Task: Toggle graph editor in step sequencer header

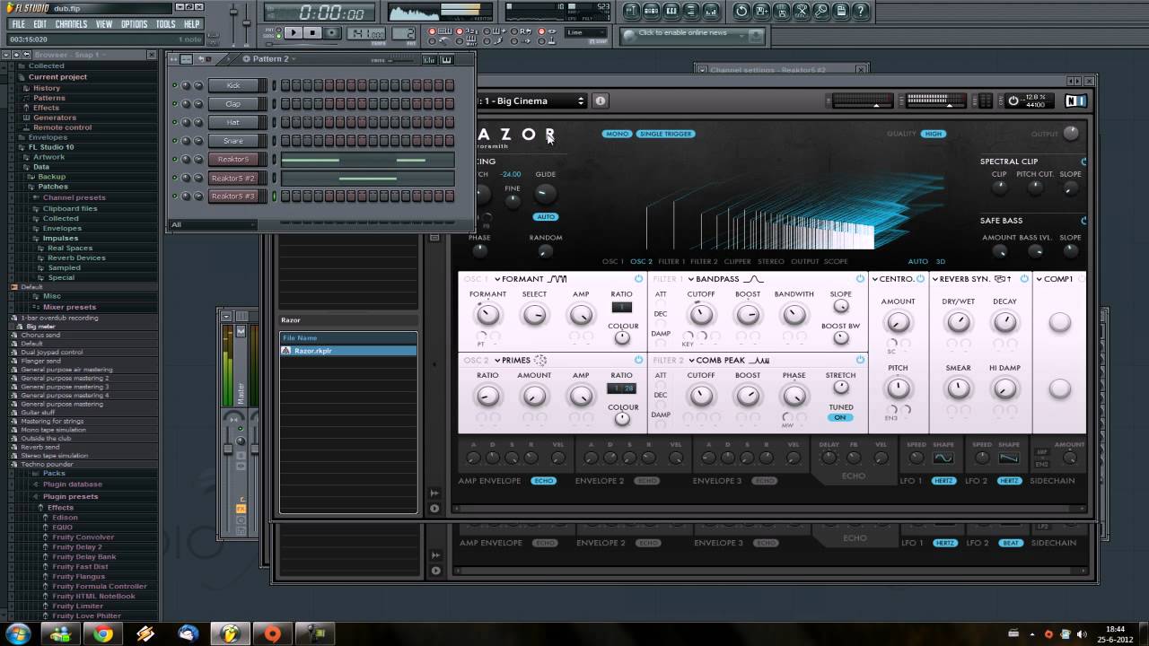Action: [x=429, y=59]
